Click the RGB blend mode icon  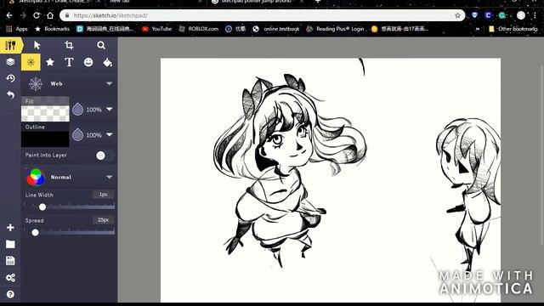click(36, 178)
